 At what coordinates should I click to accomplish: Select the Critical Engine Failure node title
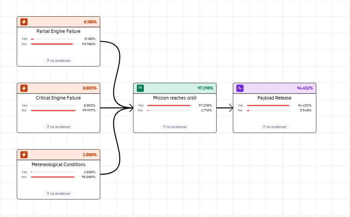click(x=58, y=98)
